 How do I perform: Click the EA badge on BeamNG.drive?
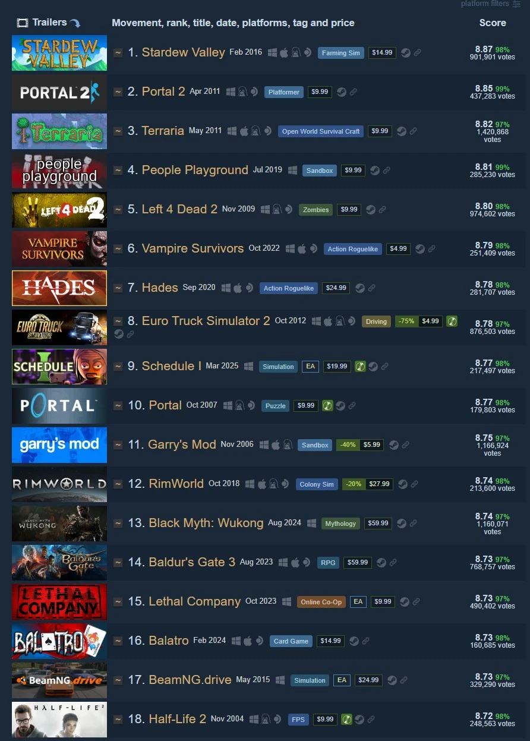[x=342, y=680]
